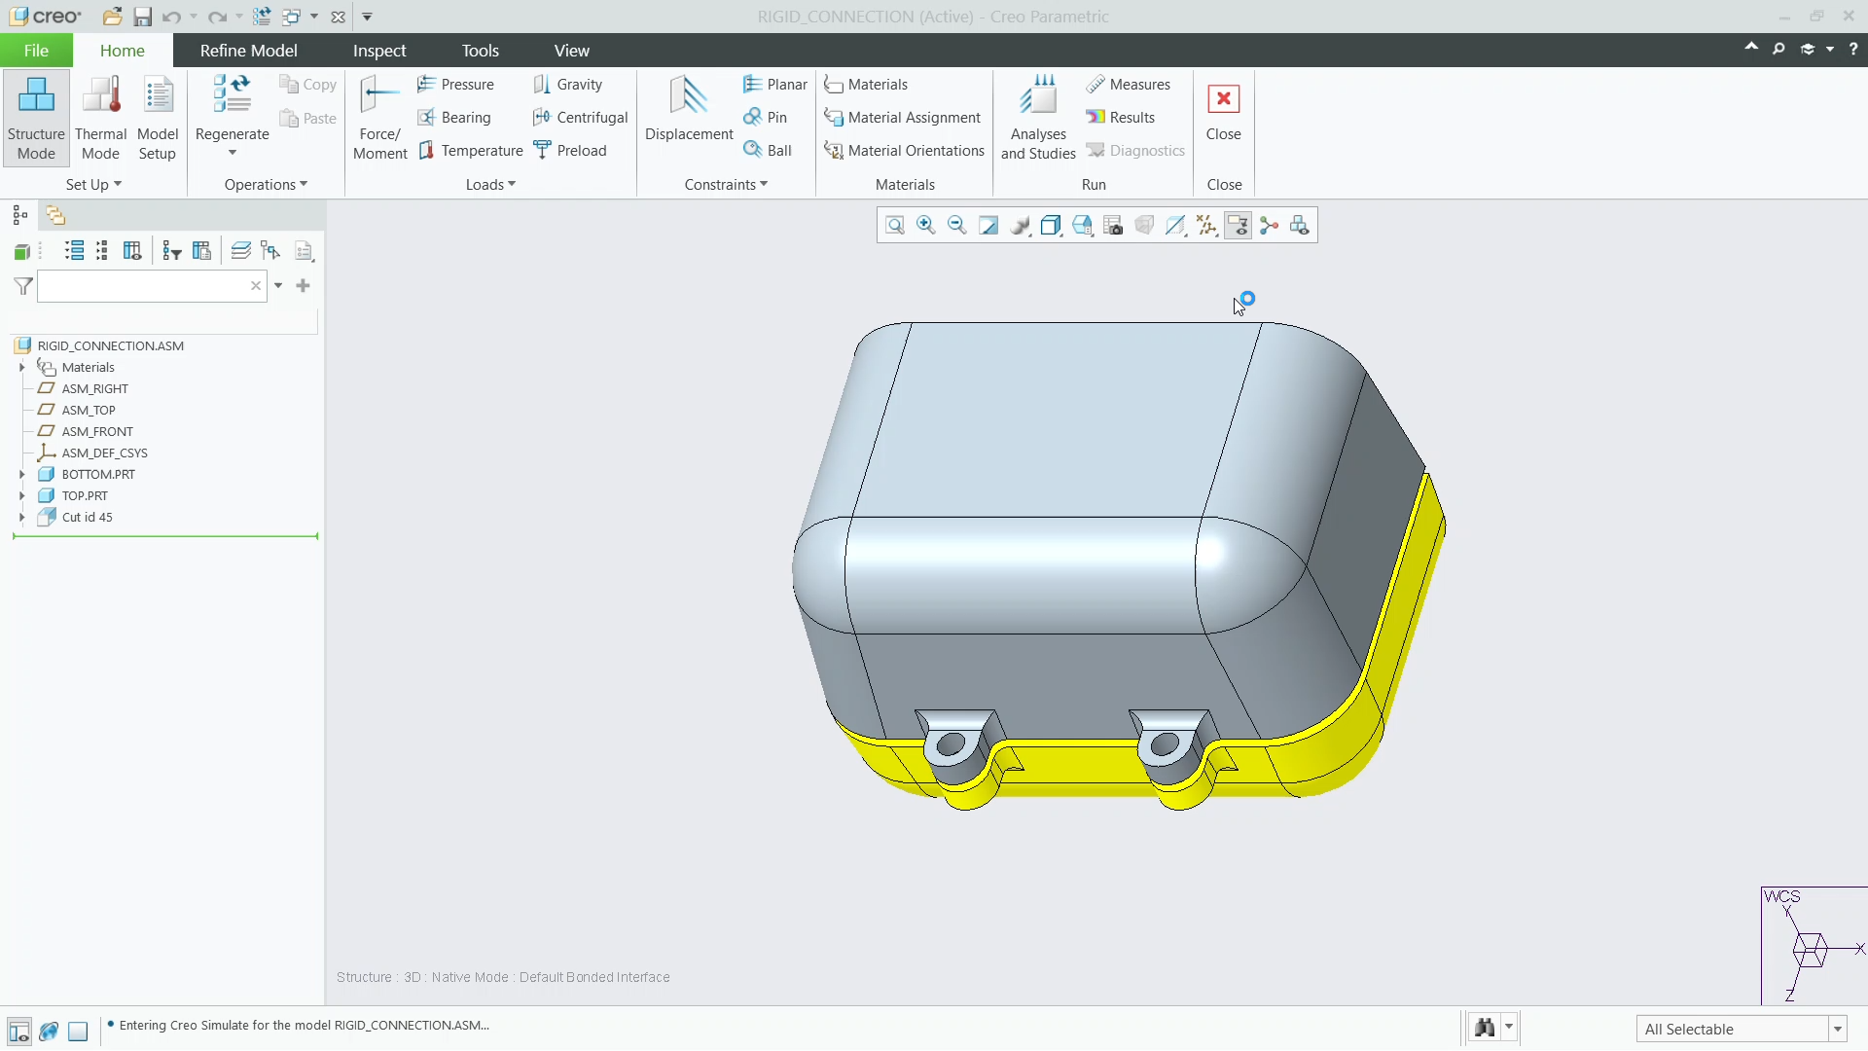Open the File menu
The image size is (1868, 1051).
pyautogui.click(x=36, y=51)
